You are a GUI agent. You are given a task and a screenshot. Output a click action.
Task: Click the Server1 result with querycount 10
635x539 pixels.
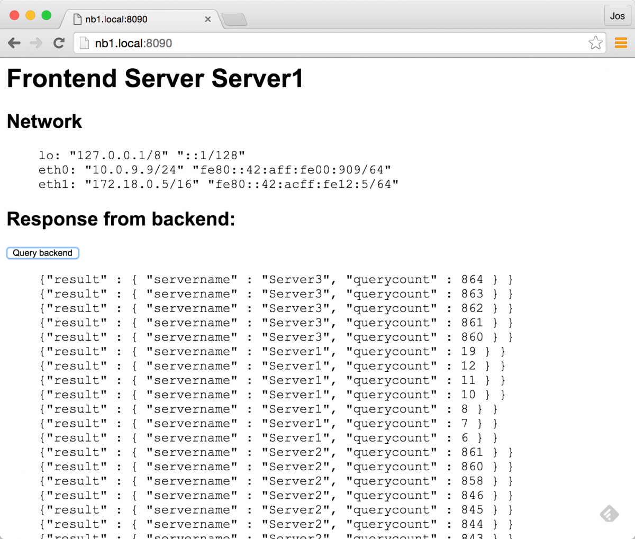[273, 395]
